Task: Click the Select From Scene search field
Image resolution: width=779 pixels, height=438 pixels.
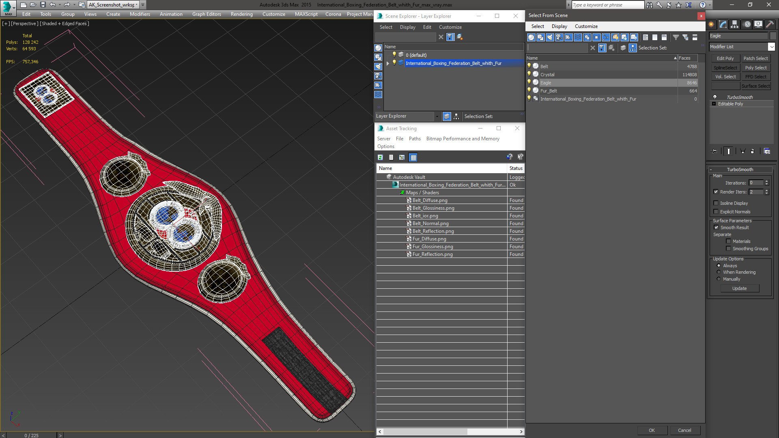Action: [x=557, y=48]
